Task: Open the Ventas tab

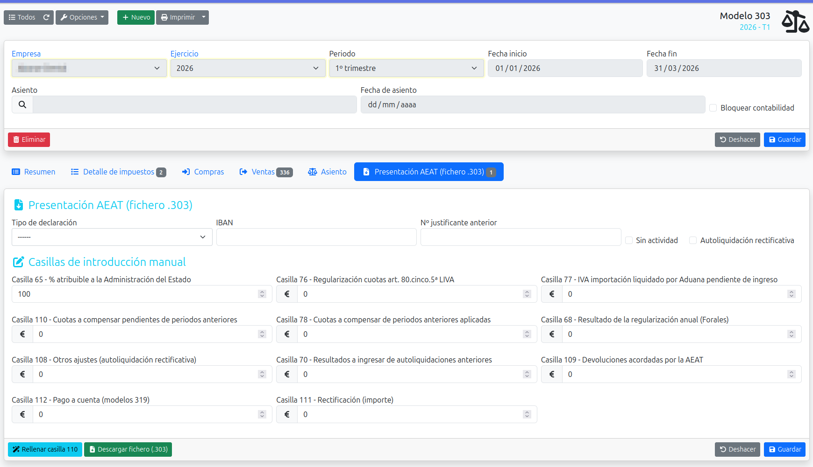Action: [x=266, y=172]
